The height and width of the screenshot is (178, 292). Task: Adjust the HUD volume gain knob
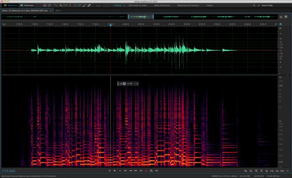coord(124,84)
